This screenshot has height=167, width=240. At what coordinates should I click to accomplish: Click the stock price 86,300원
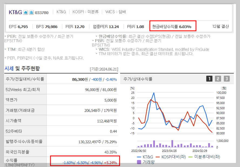tap(80, 79)
